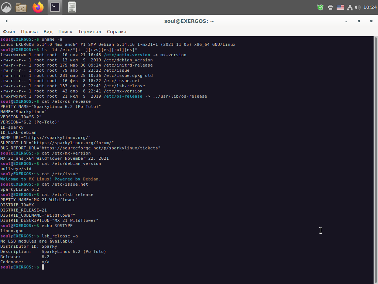Click 'No LSB modules are available.' line
Image resolution: width=378 pixels, height=284 pixels.
[x=38, y=241]
